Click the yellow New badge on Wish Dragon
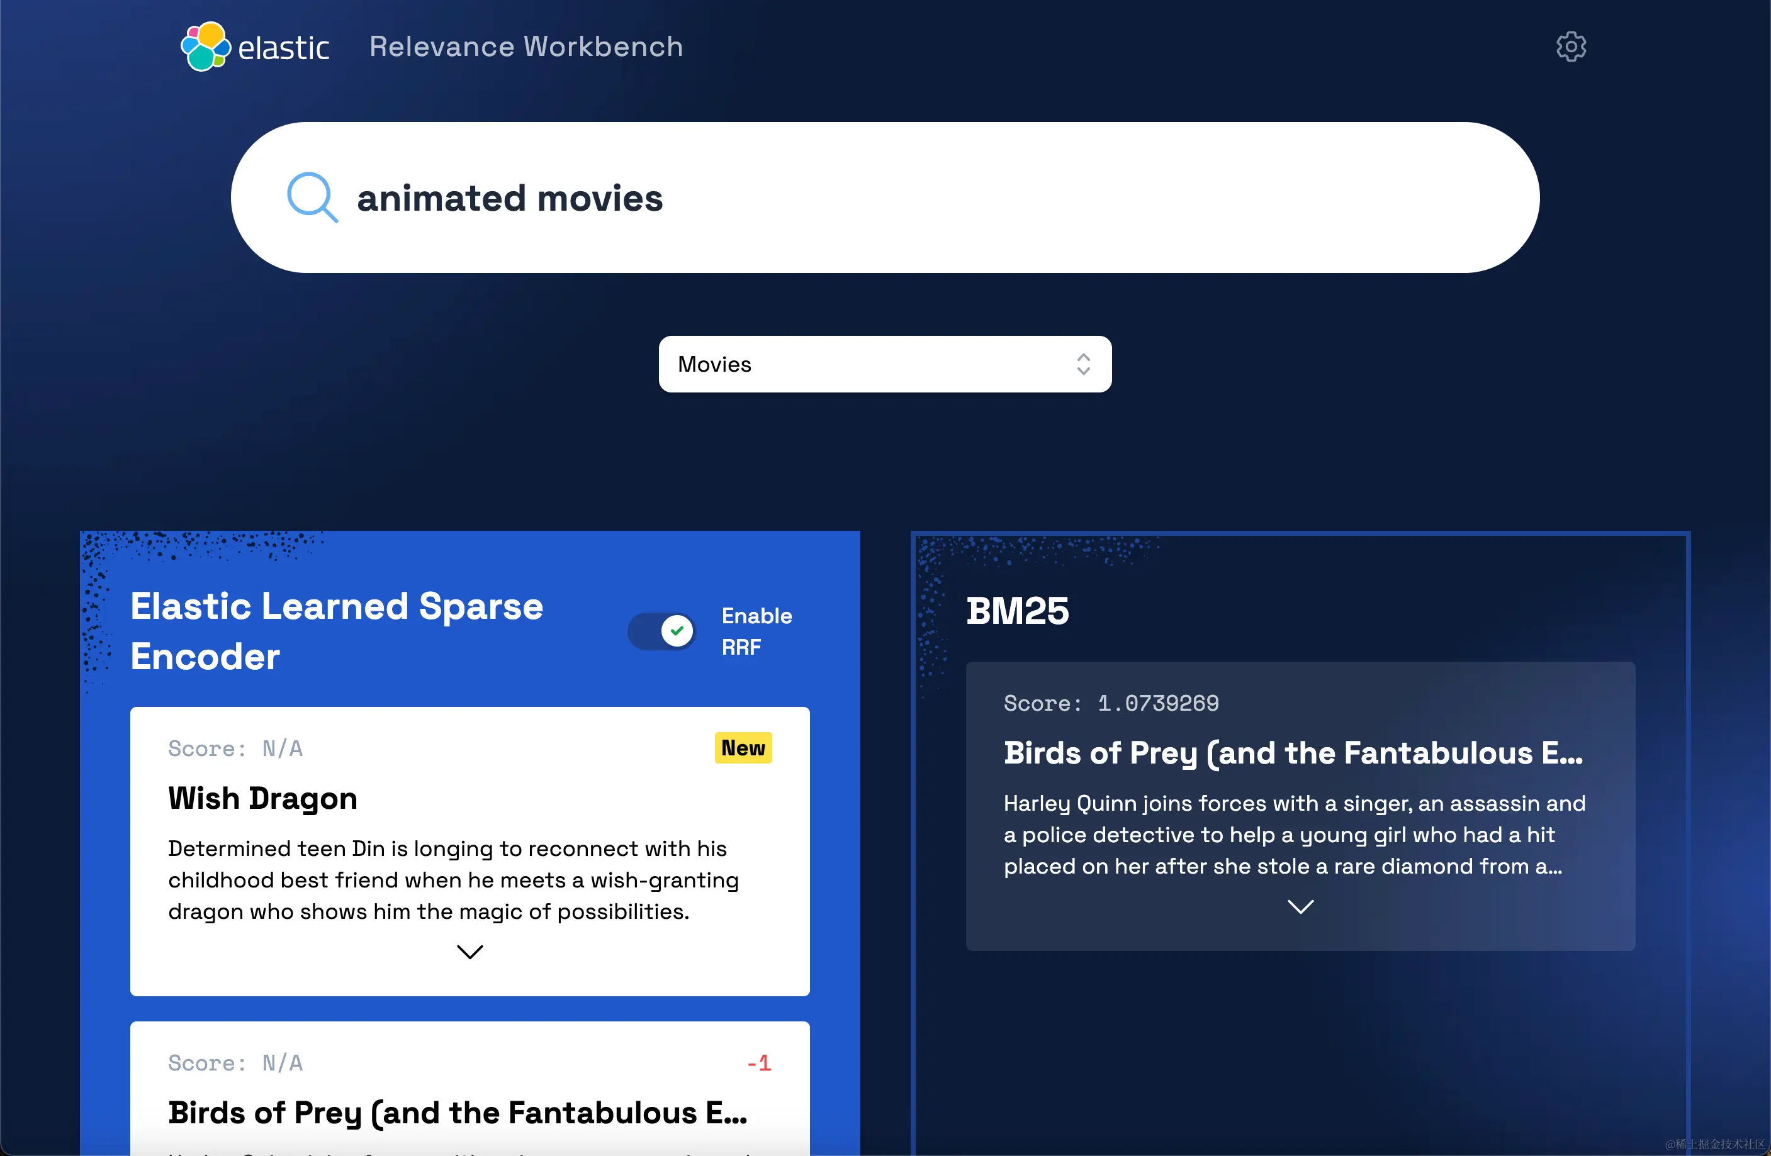The image size is (1771, 1156). [x=743, y=748]
